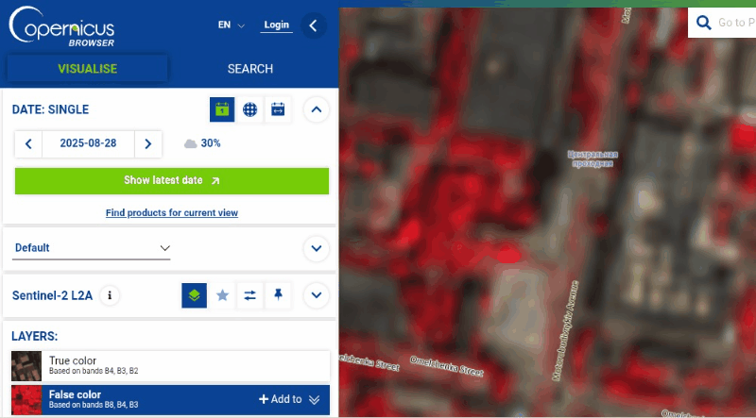The height and width of the screenshot is (418, 756).
Task: Click the star highlights icon
Action: 222,295
